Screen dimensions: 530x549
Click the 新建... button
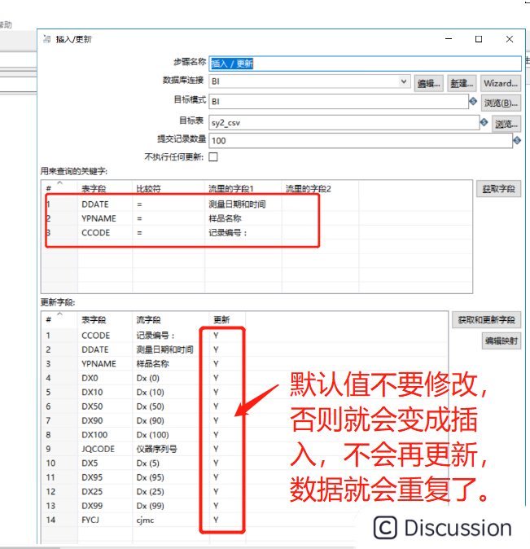tap(462, 83)
